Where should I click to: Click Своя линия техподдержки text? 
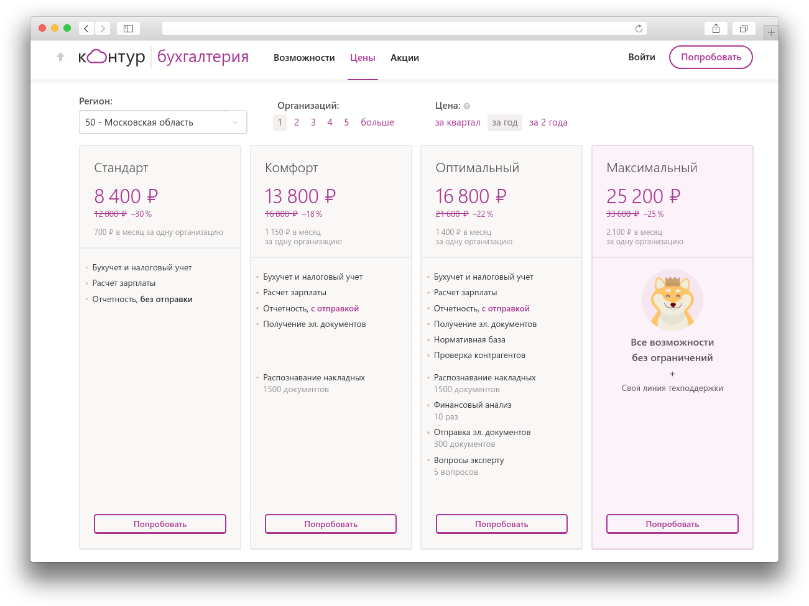pos(672,388)
